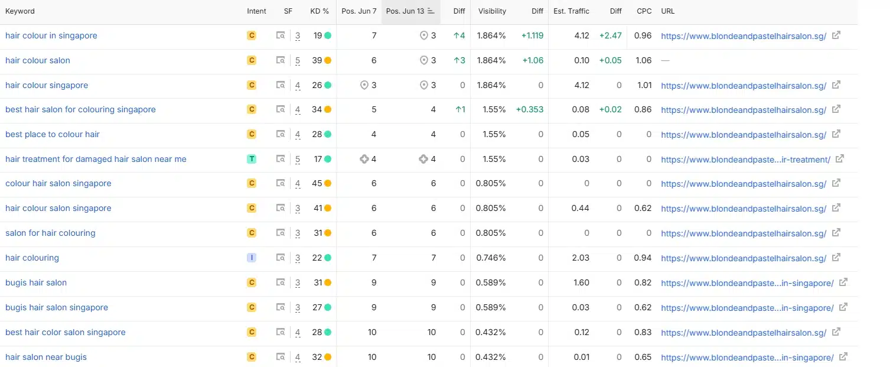Click the I intent badge for hair colouring
The height and width of the screenshot is (367, 890).
coord(252,258)
